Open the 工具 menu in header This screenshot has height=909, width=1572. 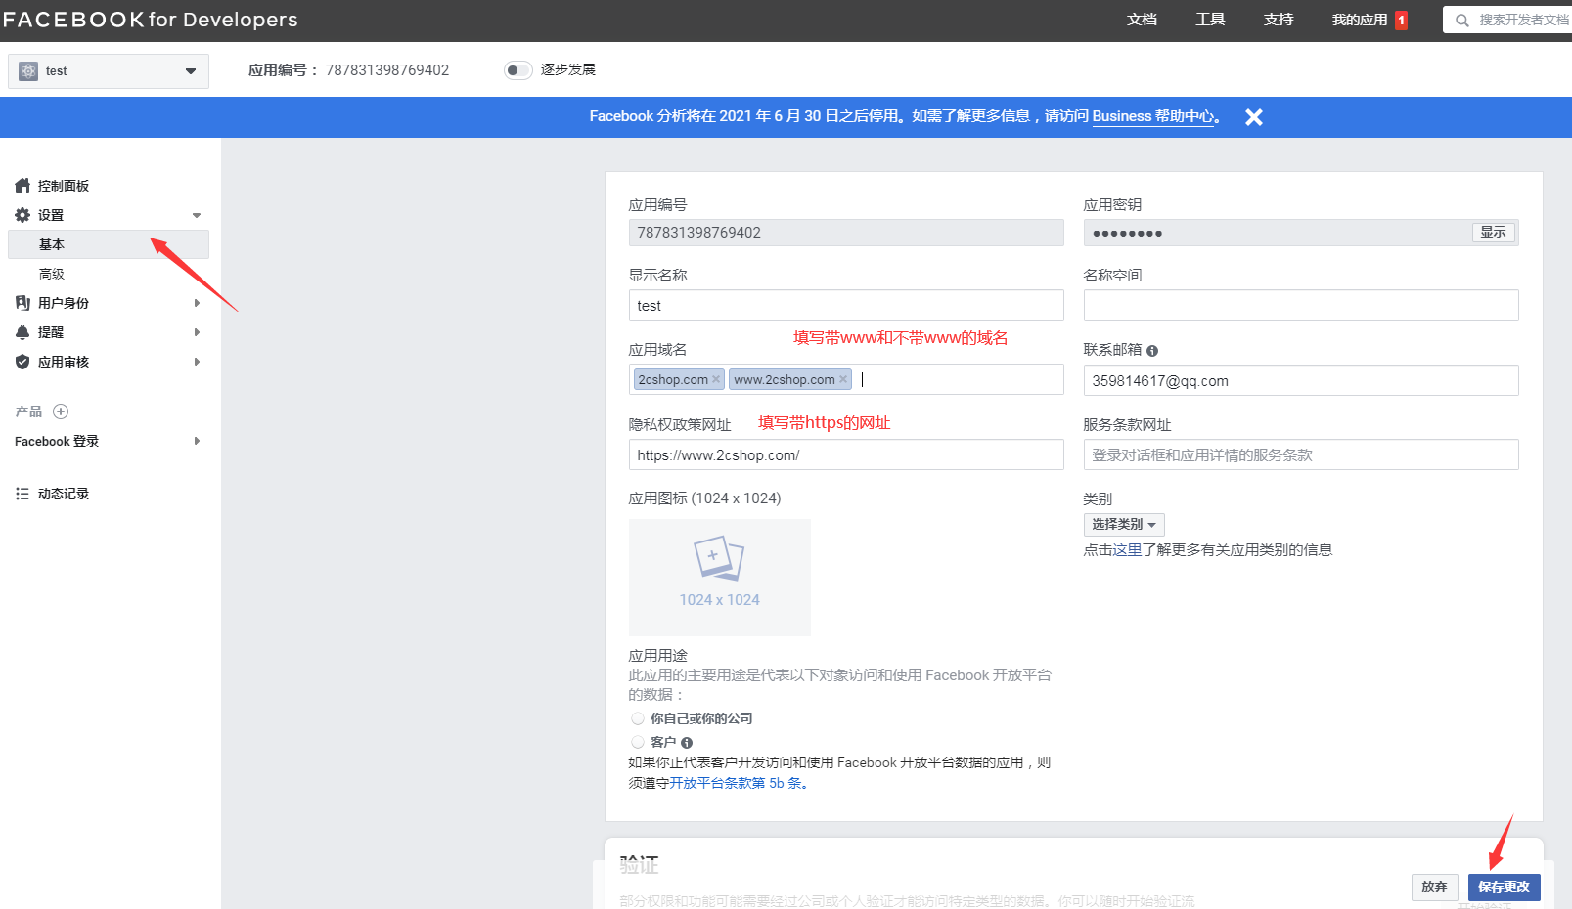pos(1210,20)
